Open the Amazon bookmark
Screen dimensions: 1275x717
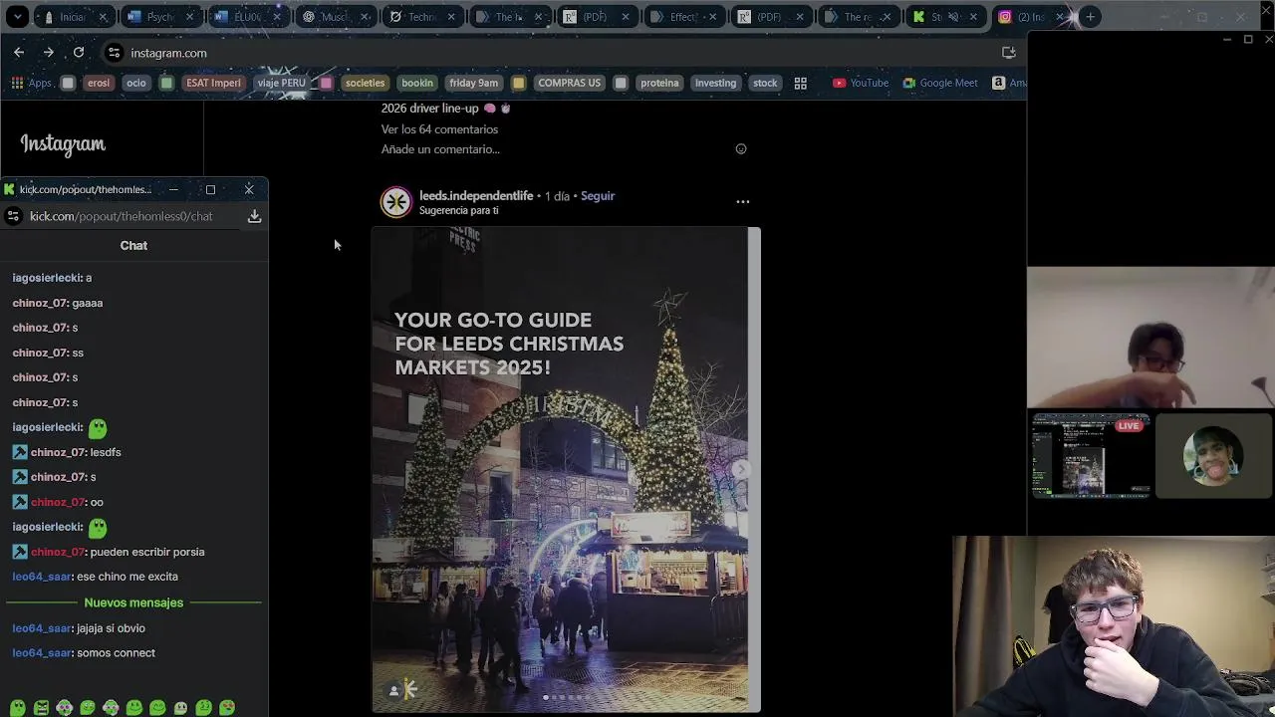(x=1008, y=83)
